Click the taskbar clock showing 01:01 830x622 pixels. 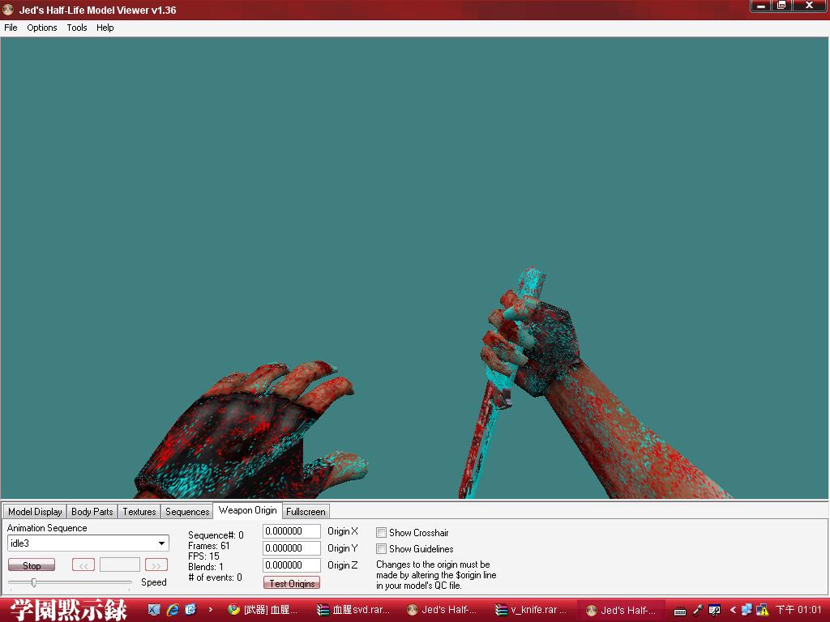798,610
